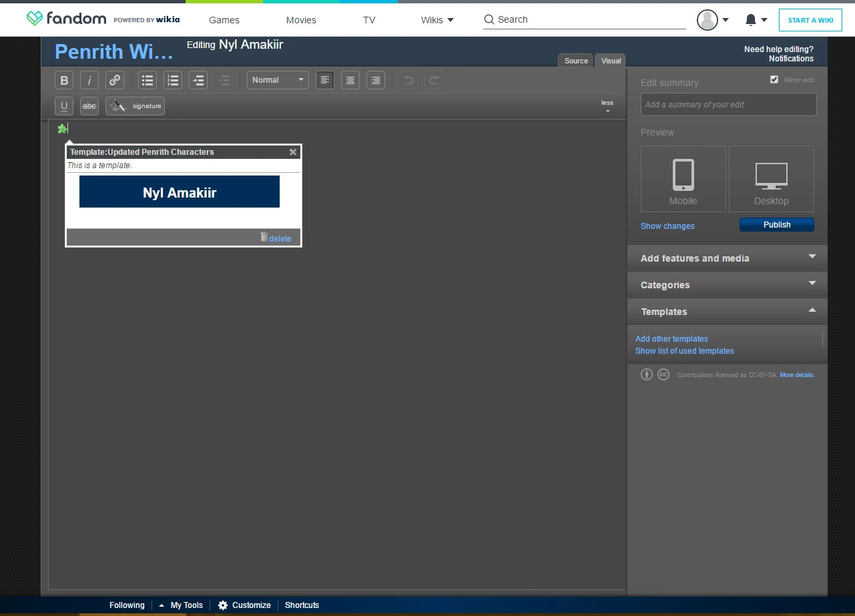
Task: Open the Normal paragraph format dropdown
Action: tap(278, 80)
